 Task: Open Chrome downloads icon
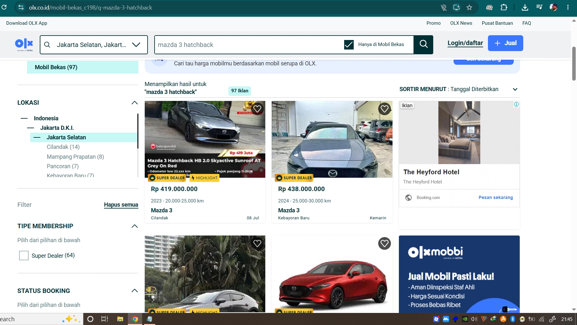click(525, 7)
